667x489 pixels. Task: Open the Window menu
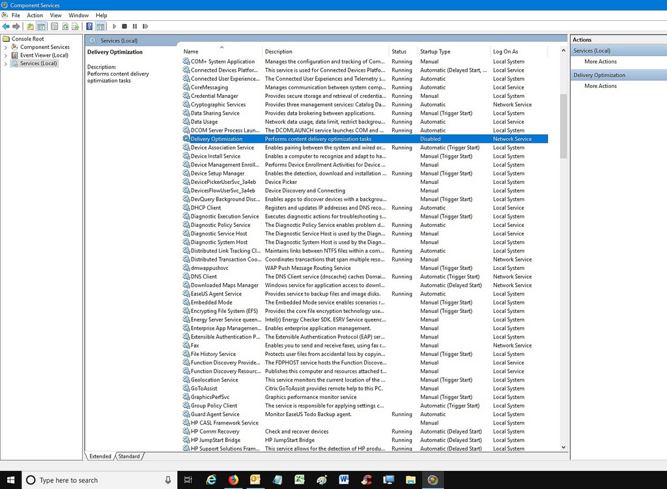[79, 15]
